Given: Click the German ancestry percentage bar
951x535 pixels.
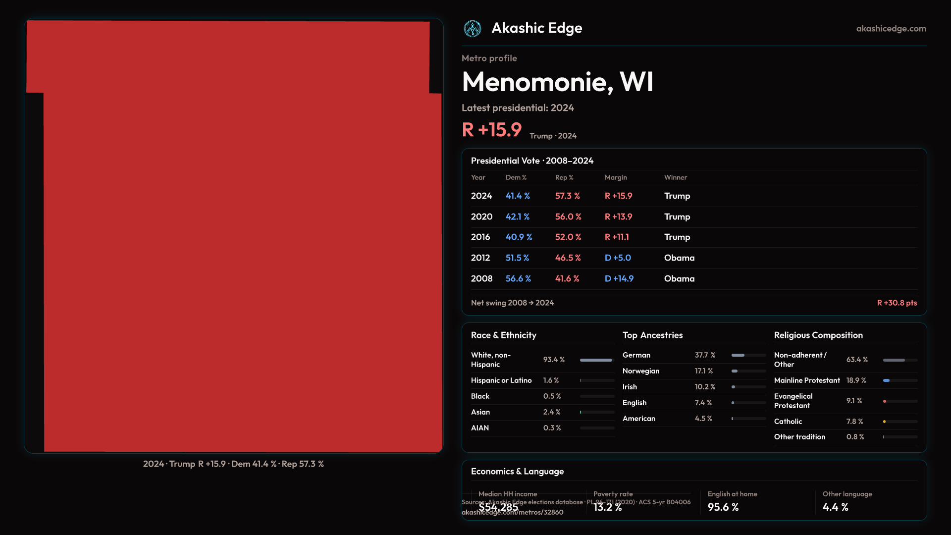Looking at the screenshot, I should pos(738,355).
